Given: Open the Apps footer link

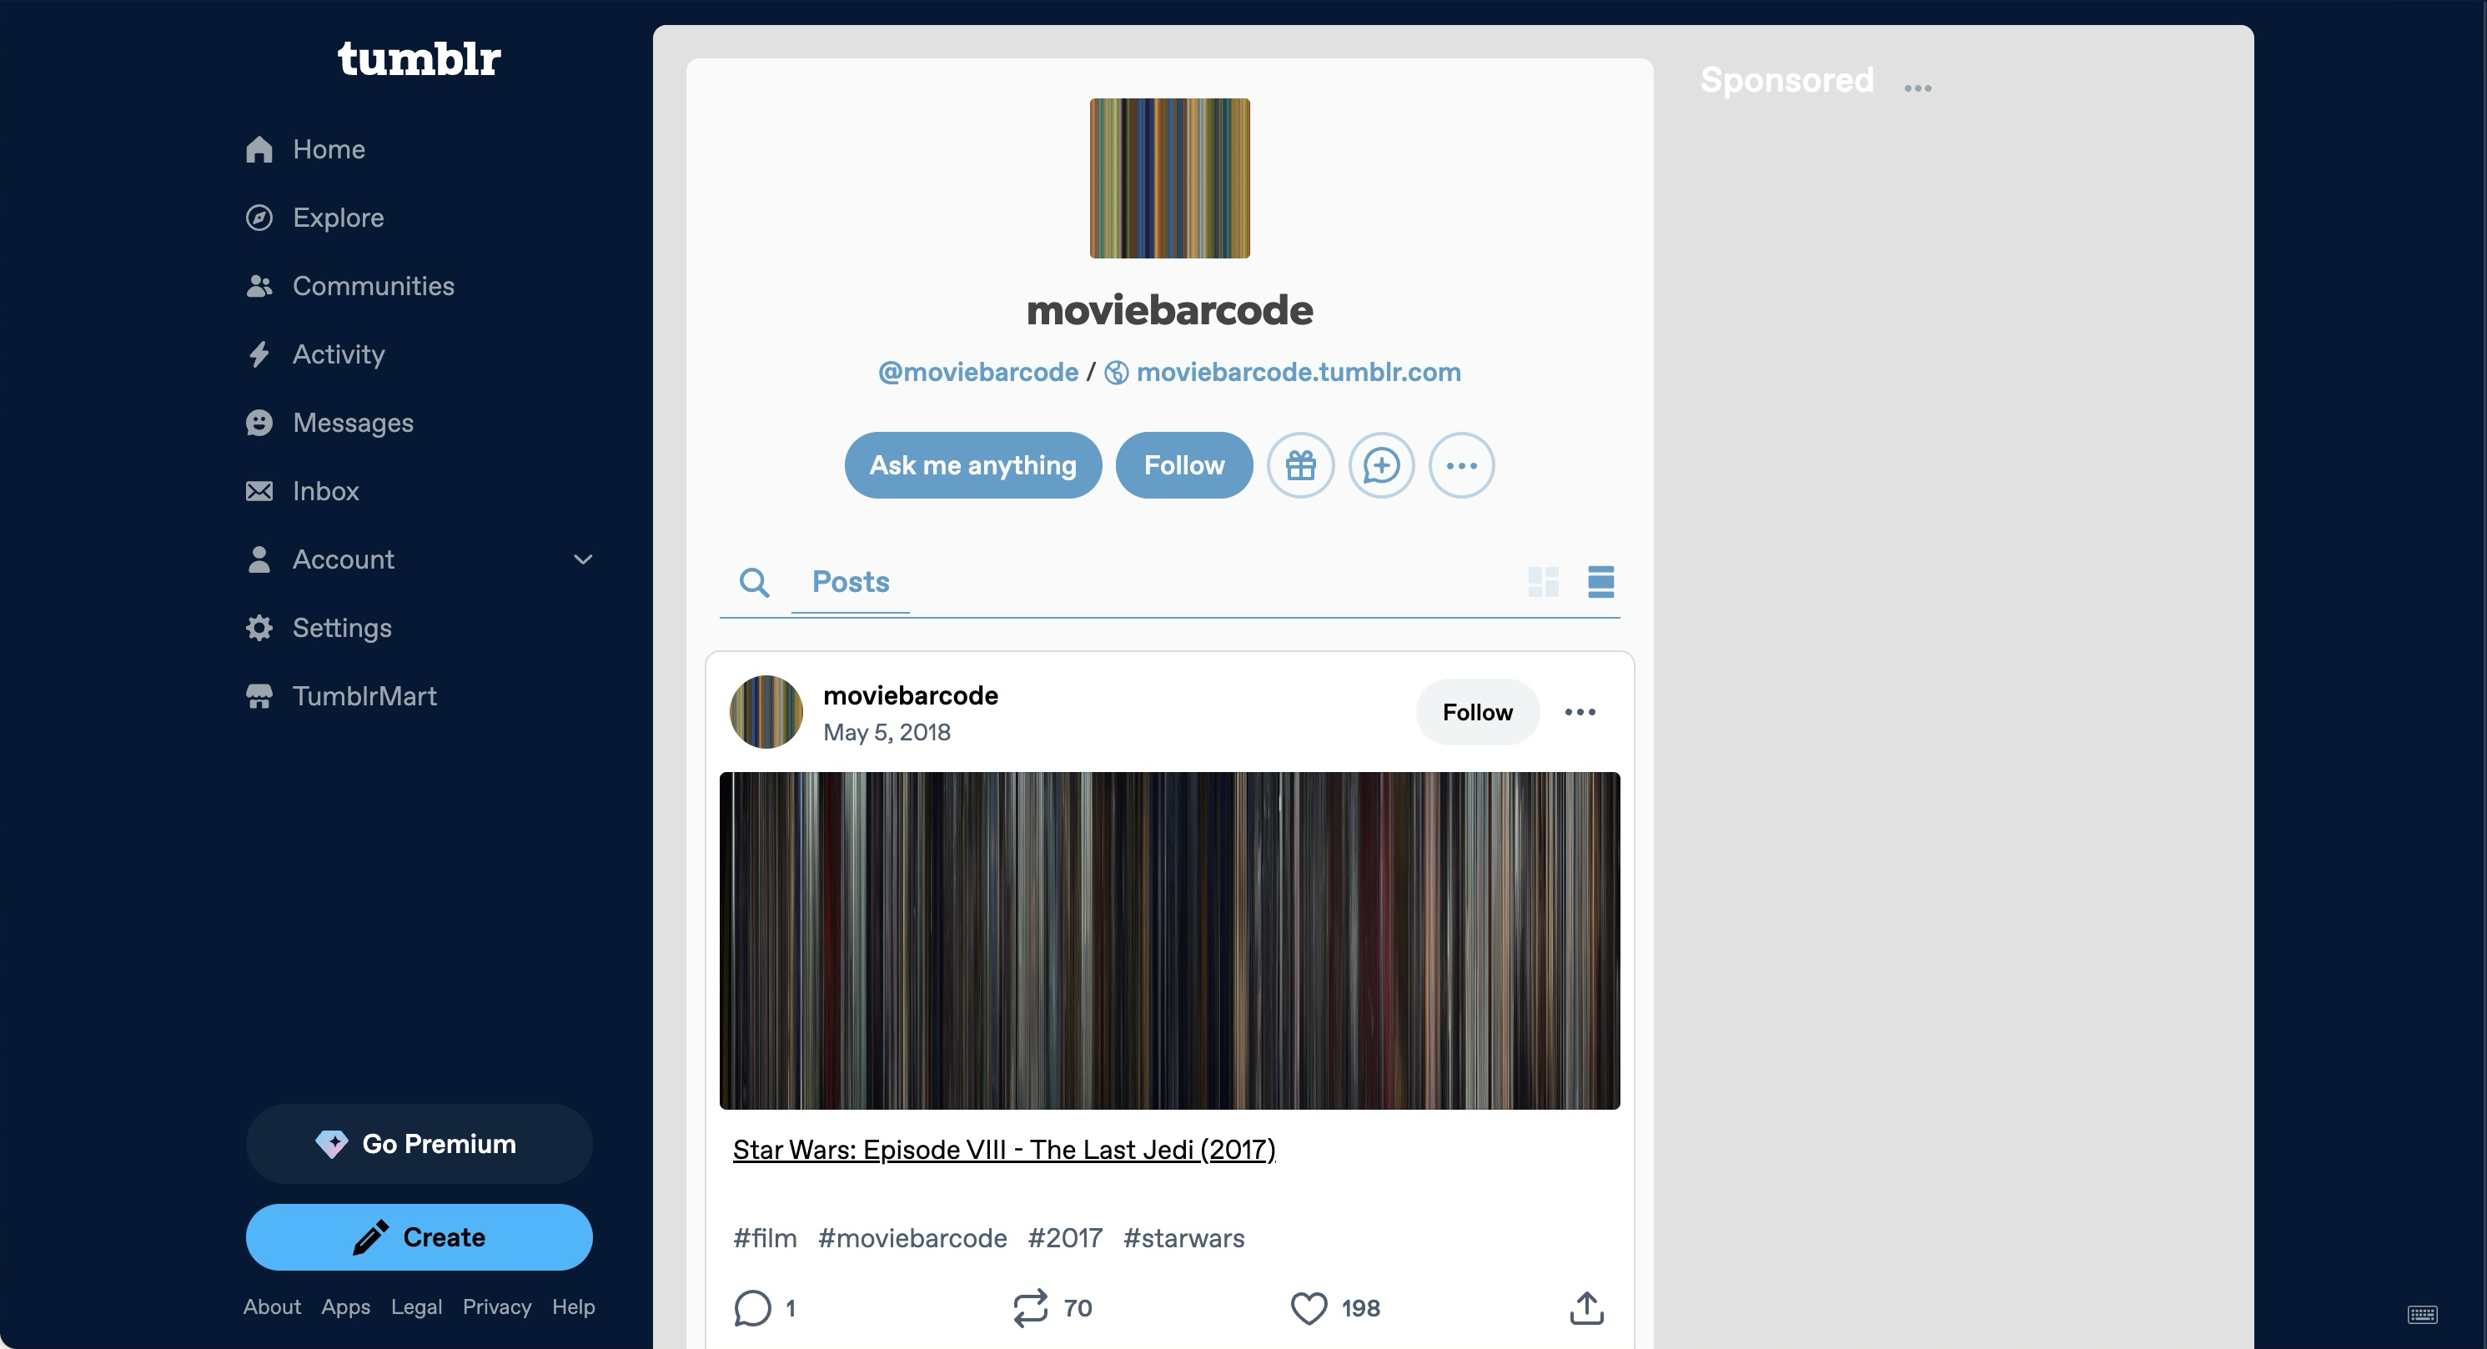Looking at the screenshot, I should pos(345,1306).
